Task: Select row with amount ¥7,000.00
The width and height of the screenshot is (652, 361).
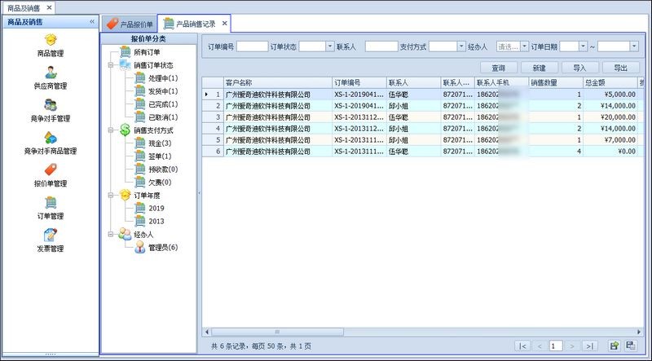Action: [423, 140]
